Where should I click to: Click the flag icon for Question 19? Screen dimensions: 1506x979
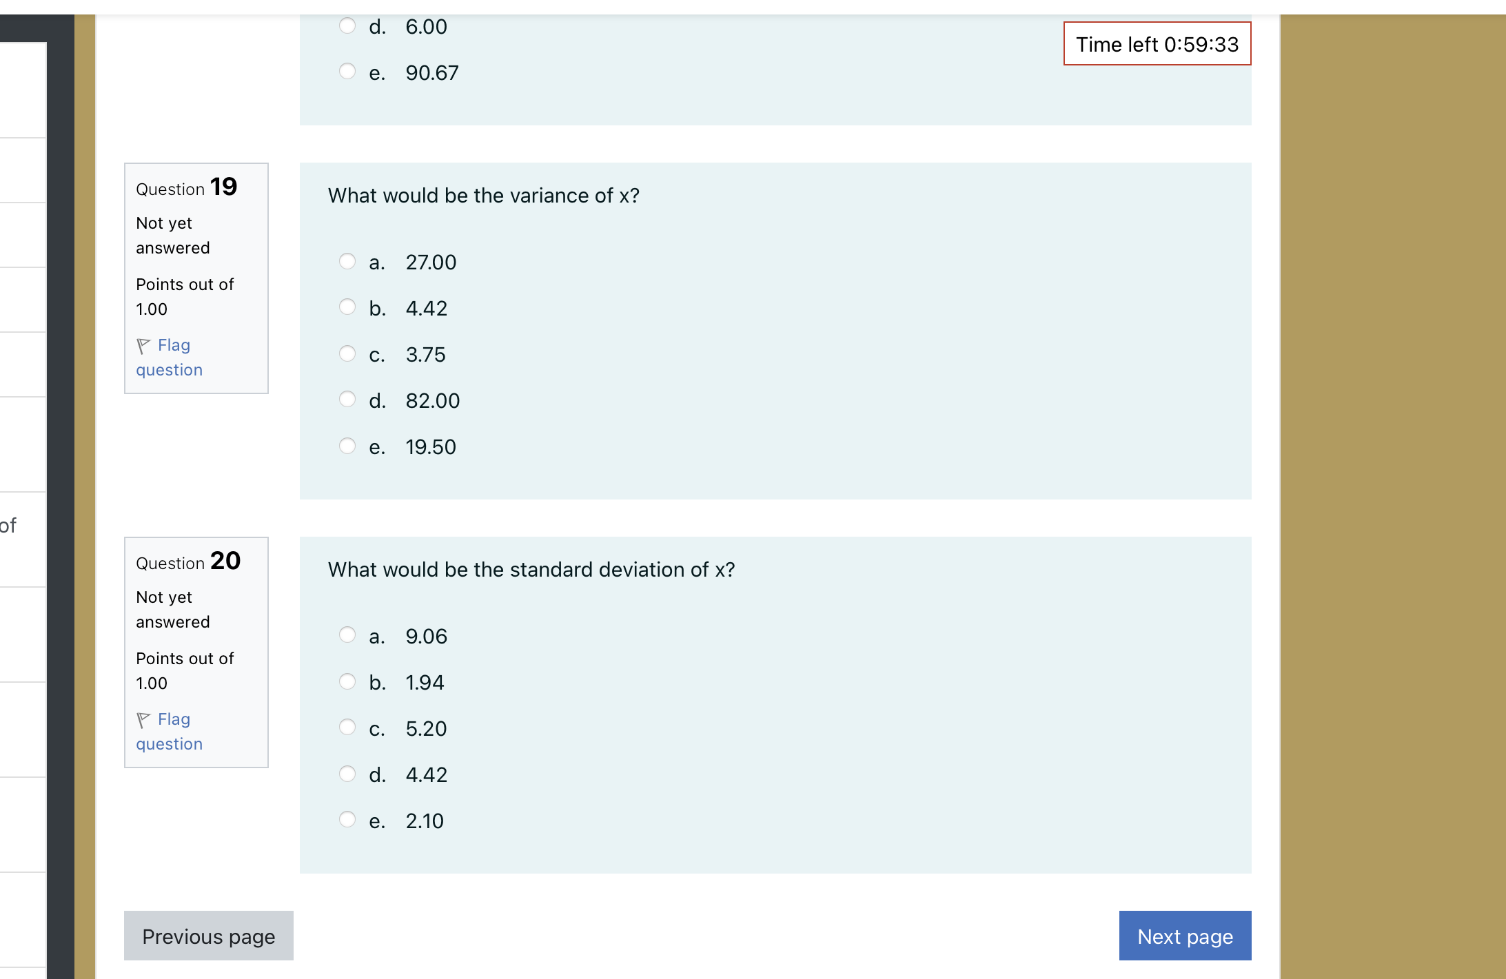tap(143, 344)
